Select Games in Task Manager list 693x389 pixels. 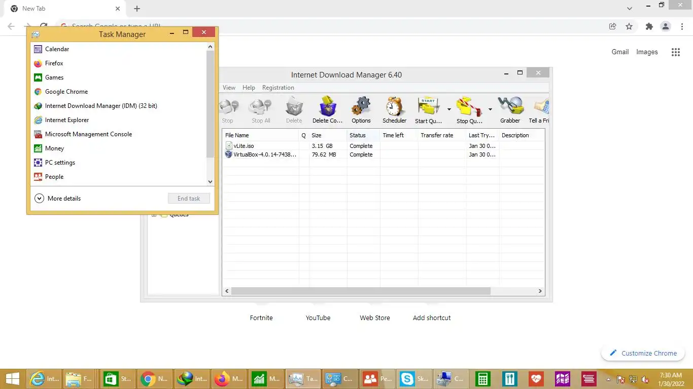[118, 77]
